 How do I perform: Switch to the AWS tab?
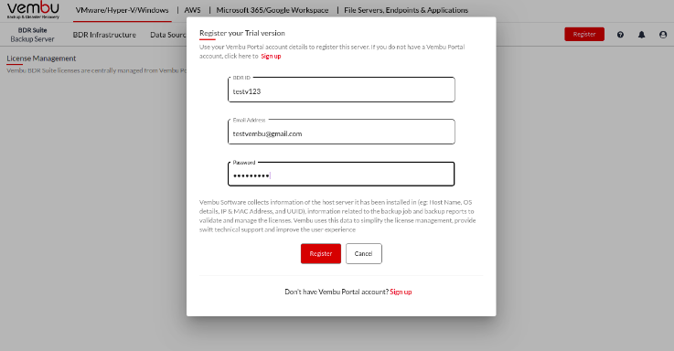[193, 10]
